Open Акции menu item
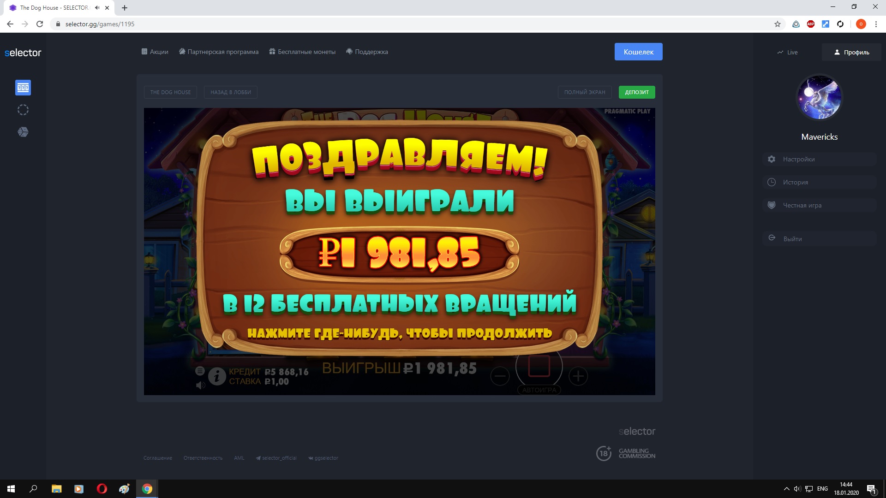 tap(155, 52)
